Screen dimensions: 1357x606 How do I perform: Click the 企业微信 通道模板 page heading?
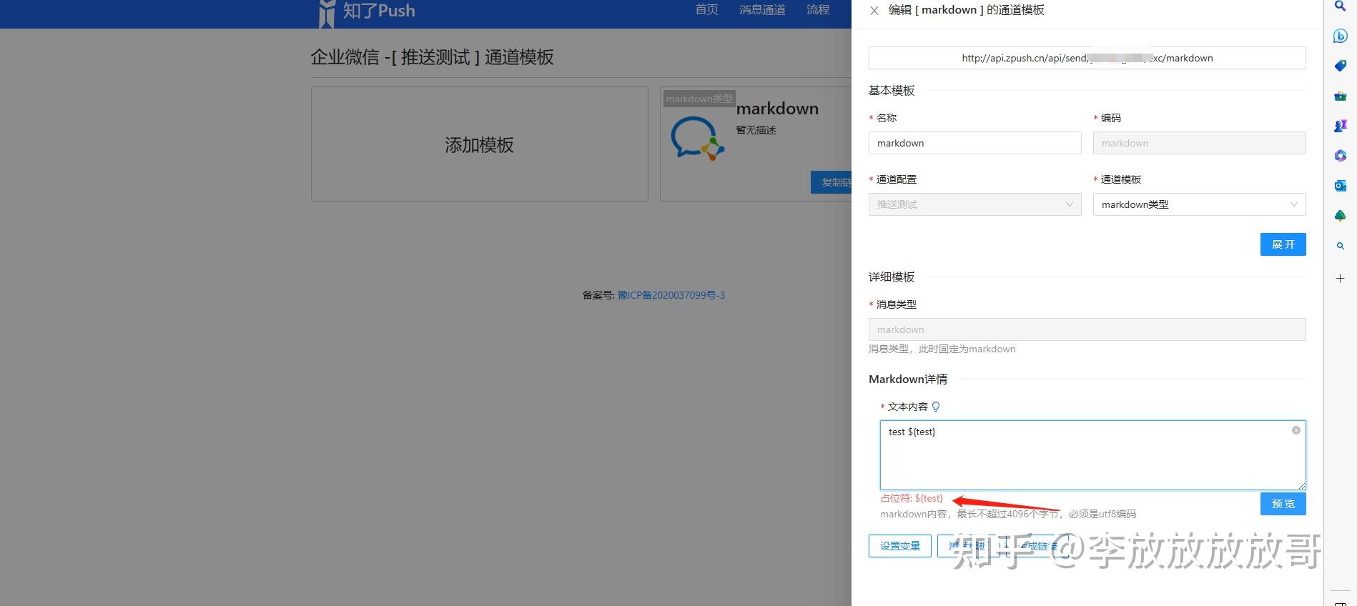coord(432,57)
